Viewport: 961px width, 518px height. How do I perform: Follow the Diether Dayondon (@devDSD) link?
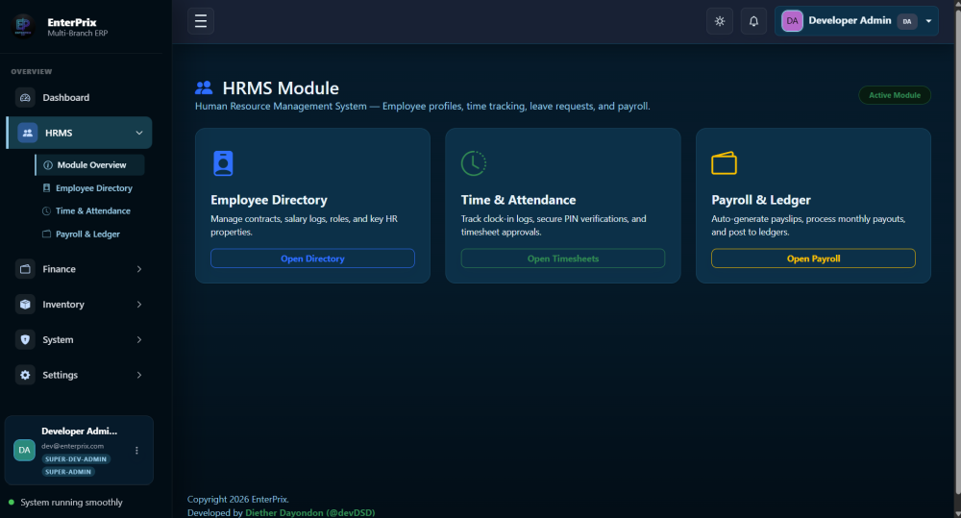(x=310, y=512)
